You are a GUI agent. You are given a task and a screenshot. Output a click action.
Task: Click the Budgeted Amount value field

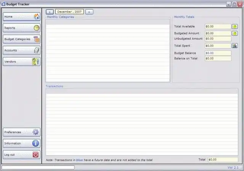[218, 33]
